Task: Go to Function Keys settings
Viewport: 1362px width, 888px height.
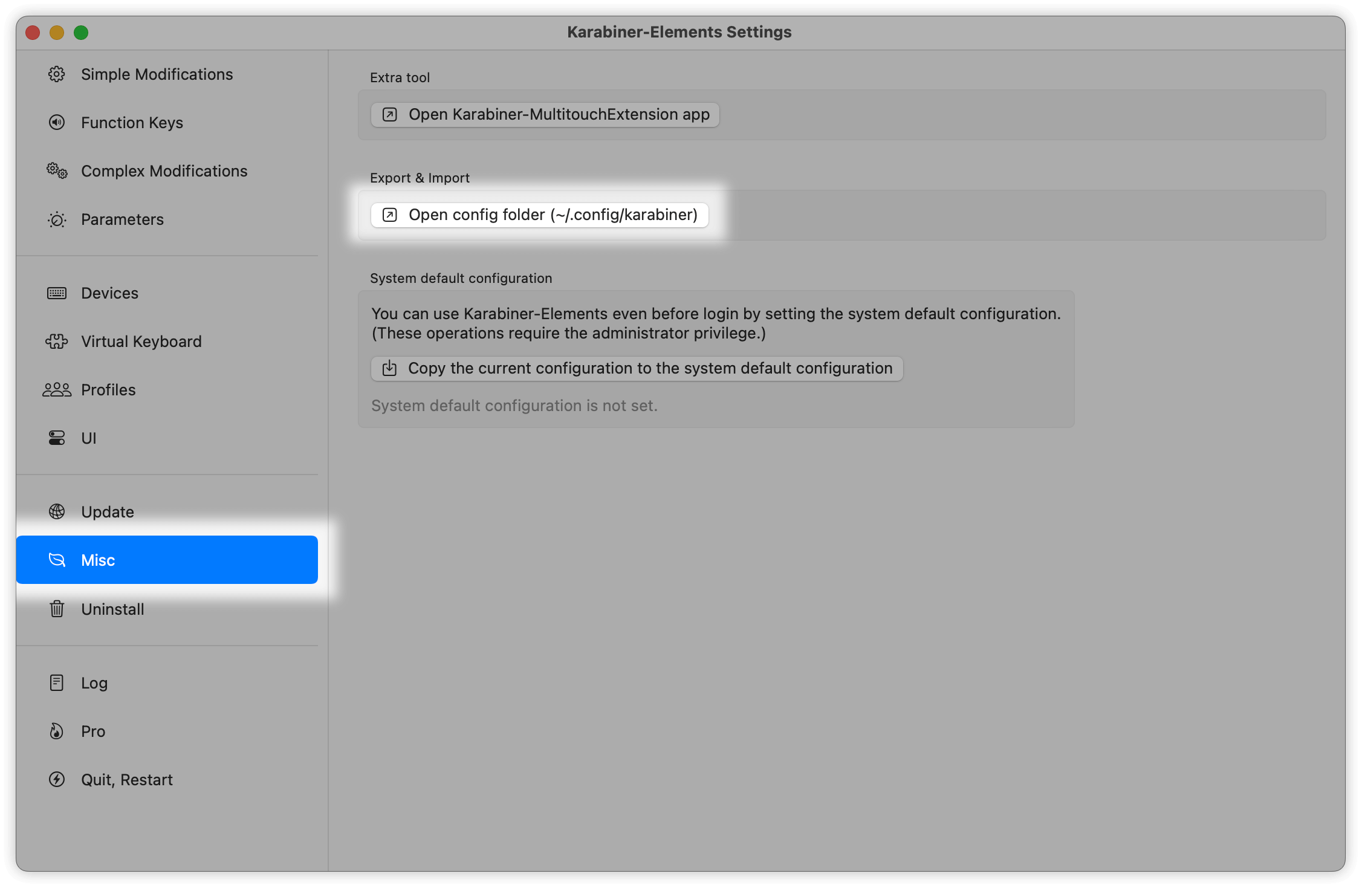Action: pos(167,123)
